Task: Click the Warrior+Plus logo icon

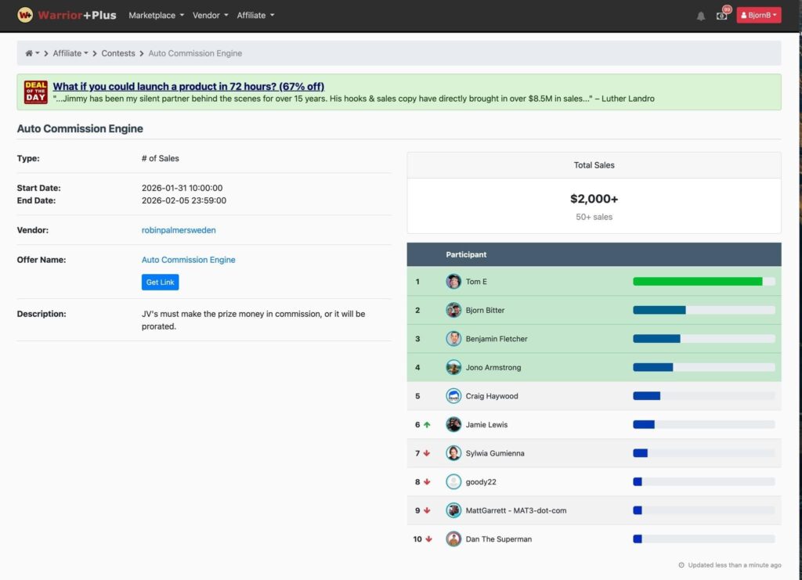Action: tap(25, 15)
